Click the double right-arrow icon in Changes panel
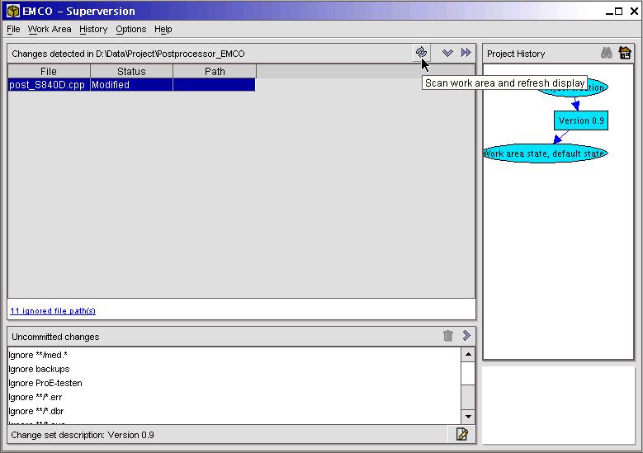The height and width of the screenshot is (453, 643). pos(466,53)
